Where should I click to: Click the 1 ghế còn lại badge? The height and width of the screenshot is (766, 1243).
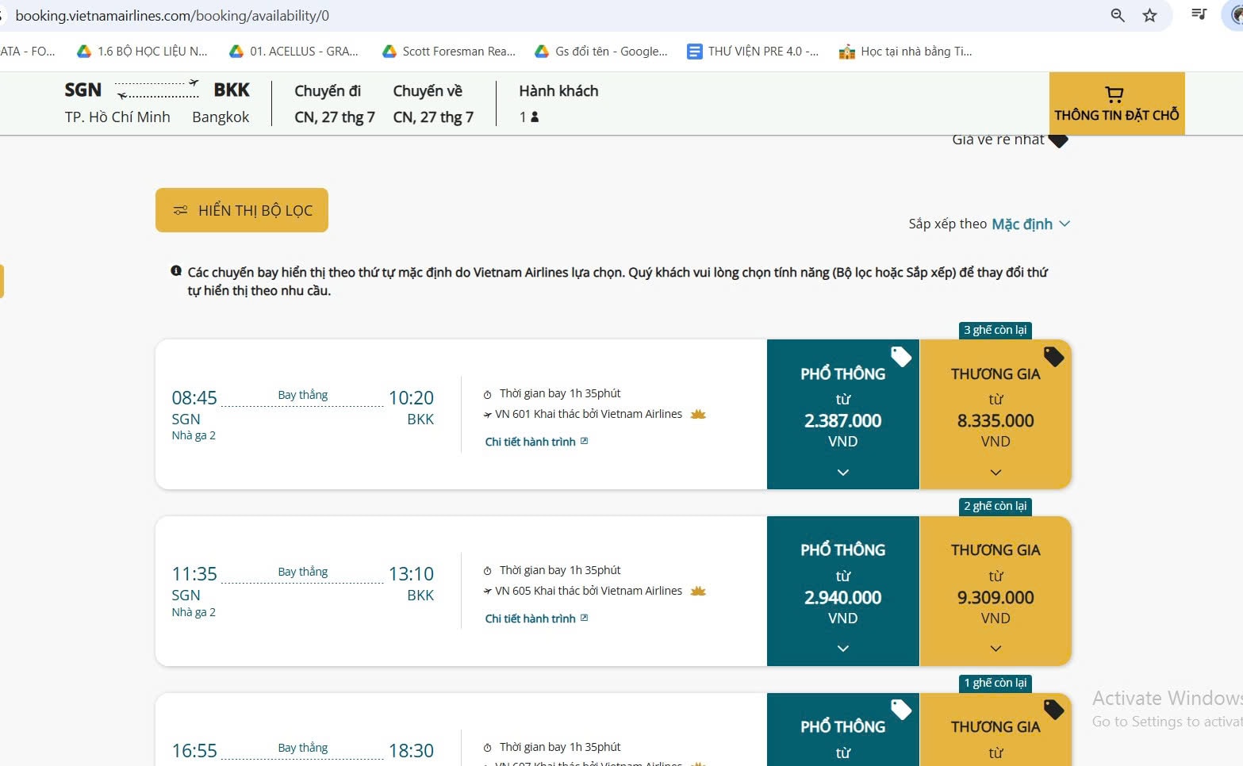(996, 683)
